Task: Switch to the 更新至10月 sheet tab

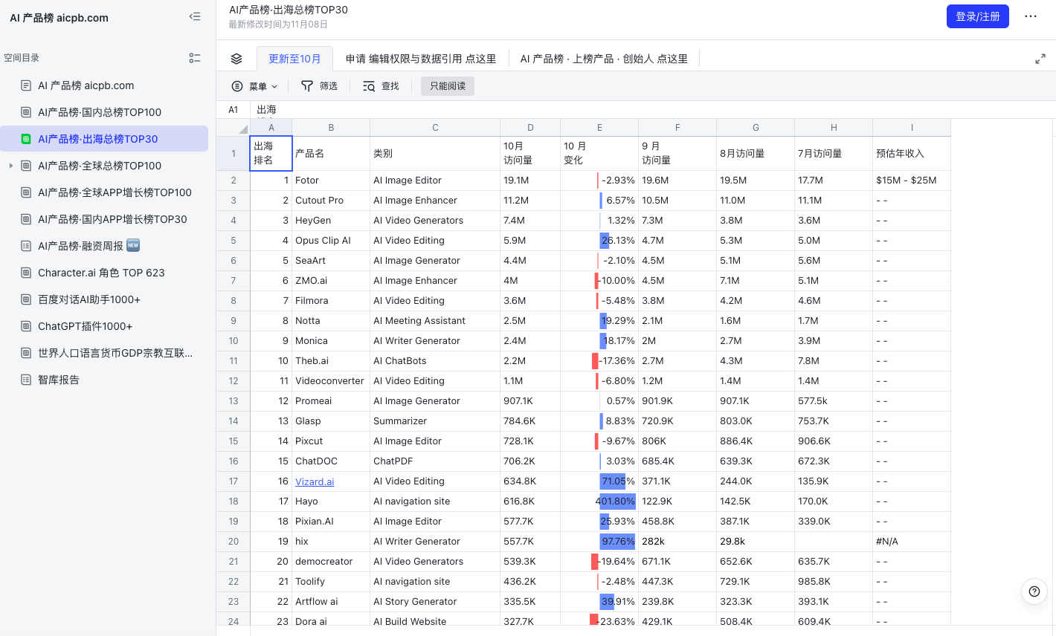Action: tap(294, 59)
